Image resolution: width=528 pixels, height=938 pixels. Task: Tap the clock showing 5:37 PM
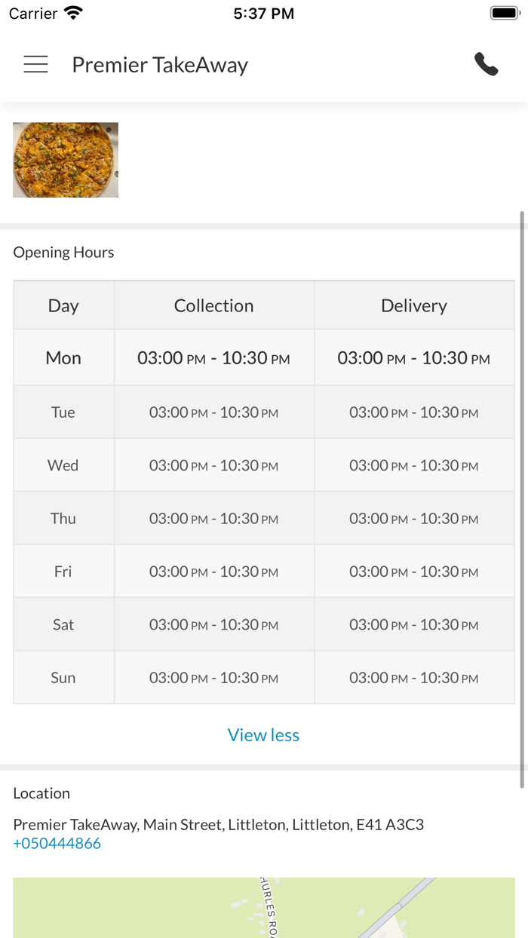[x=264, y=12]
